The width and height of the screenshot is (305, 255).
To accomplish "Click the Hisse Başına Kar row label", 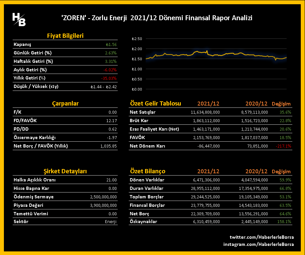I will [x=31, y=188].
